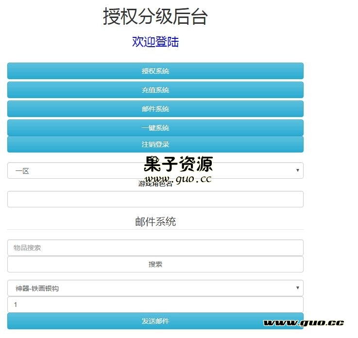Click the 果子资源 watermark logo
This screenshot has width=358, height=338.
(178, 164)
